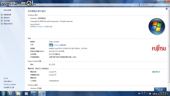Click the help question mark icon

(x=167, y=9)
